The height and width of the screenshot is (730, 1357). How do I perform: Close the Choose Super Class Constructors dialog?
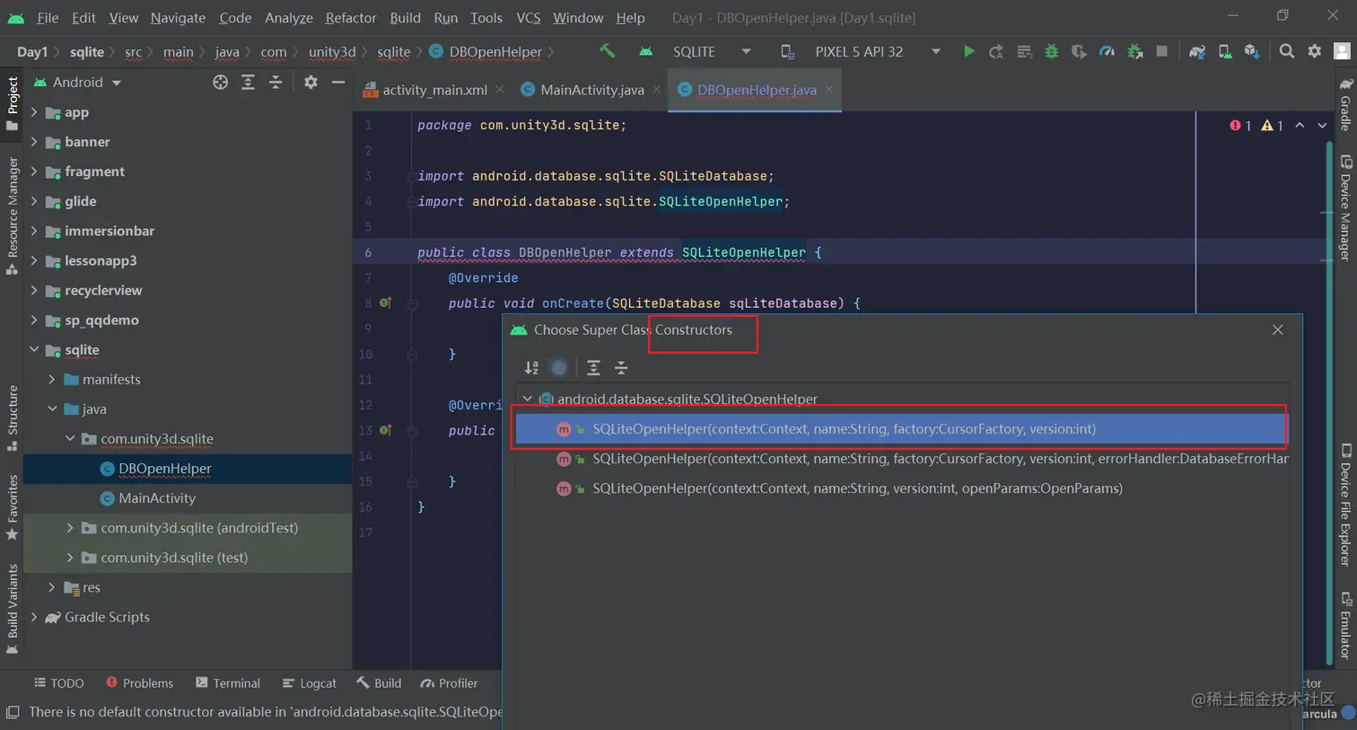[x=1278, y=330]
